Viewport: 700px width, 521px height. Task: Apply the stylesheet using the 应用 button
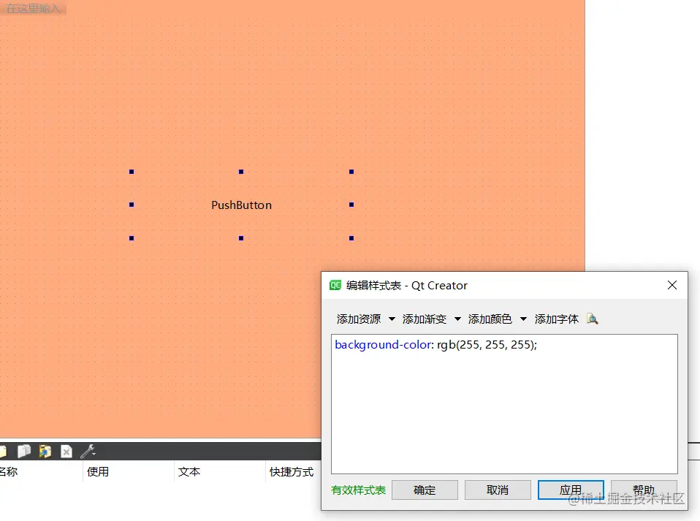(x=571, y=490)
